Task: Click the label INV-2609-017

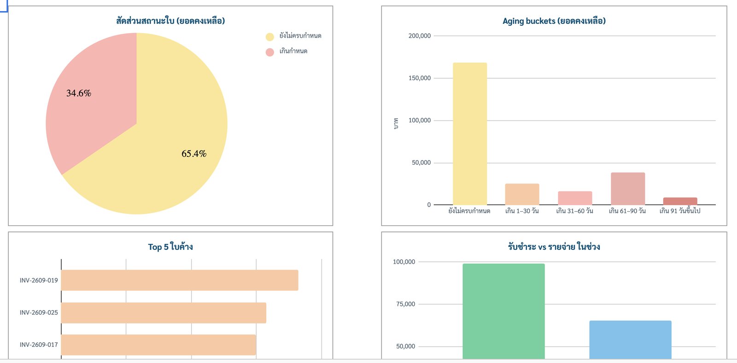Action: (x=39, y=345)
